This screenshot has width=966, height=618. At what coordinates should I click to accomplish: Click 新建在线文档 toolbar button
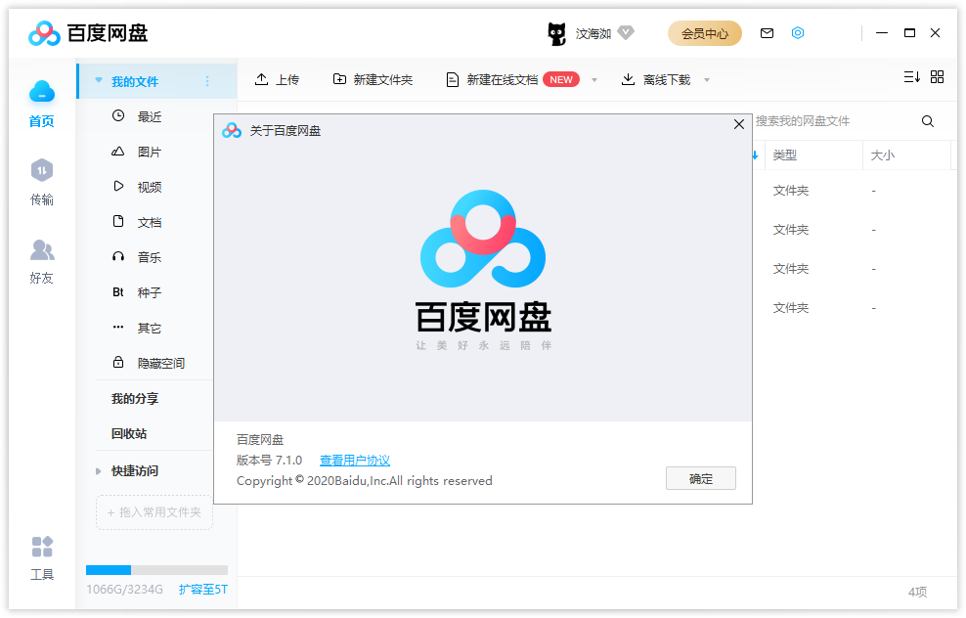[512, 79]
